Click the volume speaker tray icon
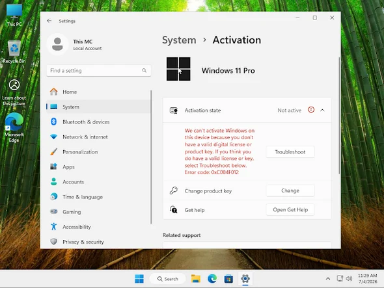Viewport: 384px width, 288px height. [350, 278]
